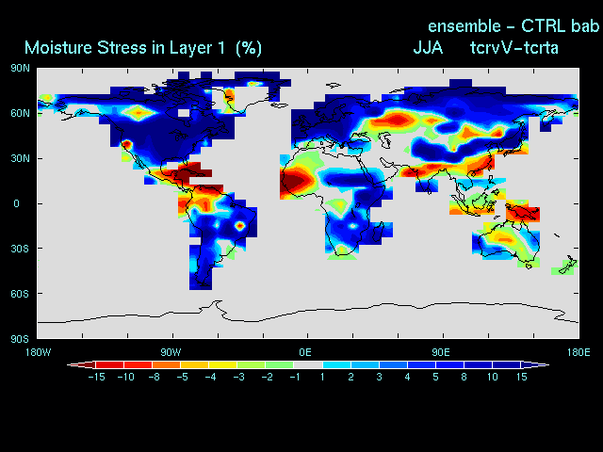The height and width of the screenshot is (452, 603).
Task: Pick the colorbar swatch between -5 and -4
Action: point(195,364)
